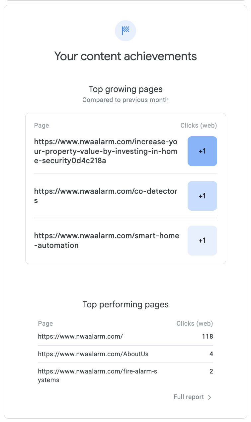The height and width of the screenshot is (422, 251).
Task: Click Clicks (web) header in growing pages
Action: pyautogui.click(x=199, y=125)
